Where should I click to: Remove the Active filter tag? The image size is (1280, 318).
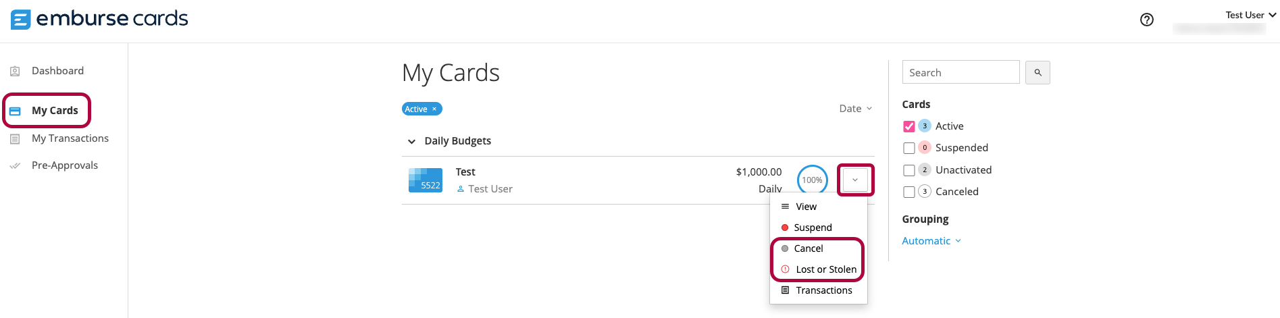point(434,109)
